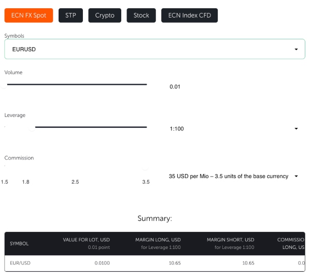The height and width of the screenshot is (279, 311).
Task: Open the Crypto tab
Action: [x=105, y=16]
